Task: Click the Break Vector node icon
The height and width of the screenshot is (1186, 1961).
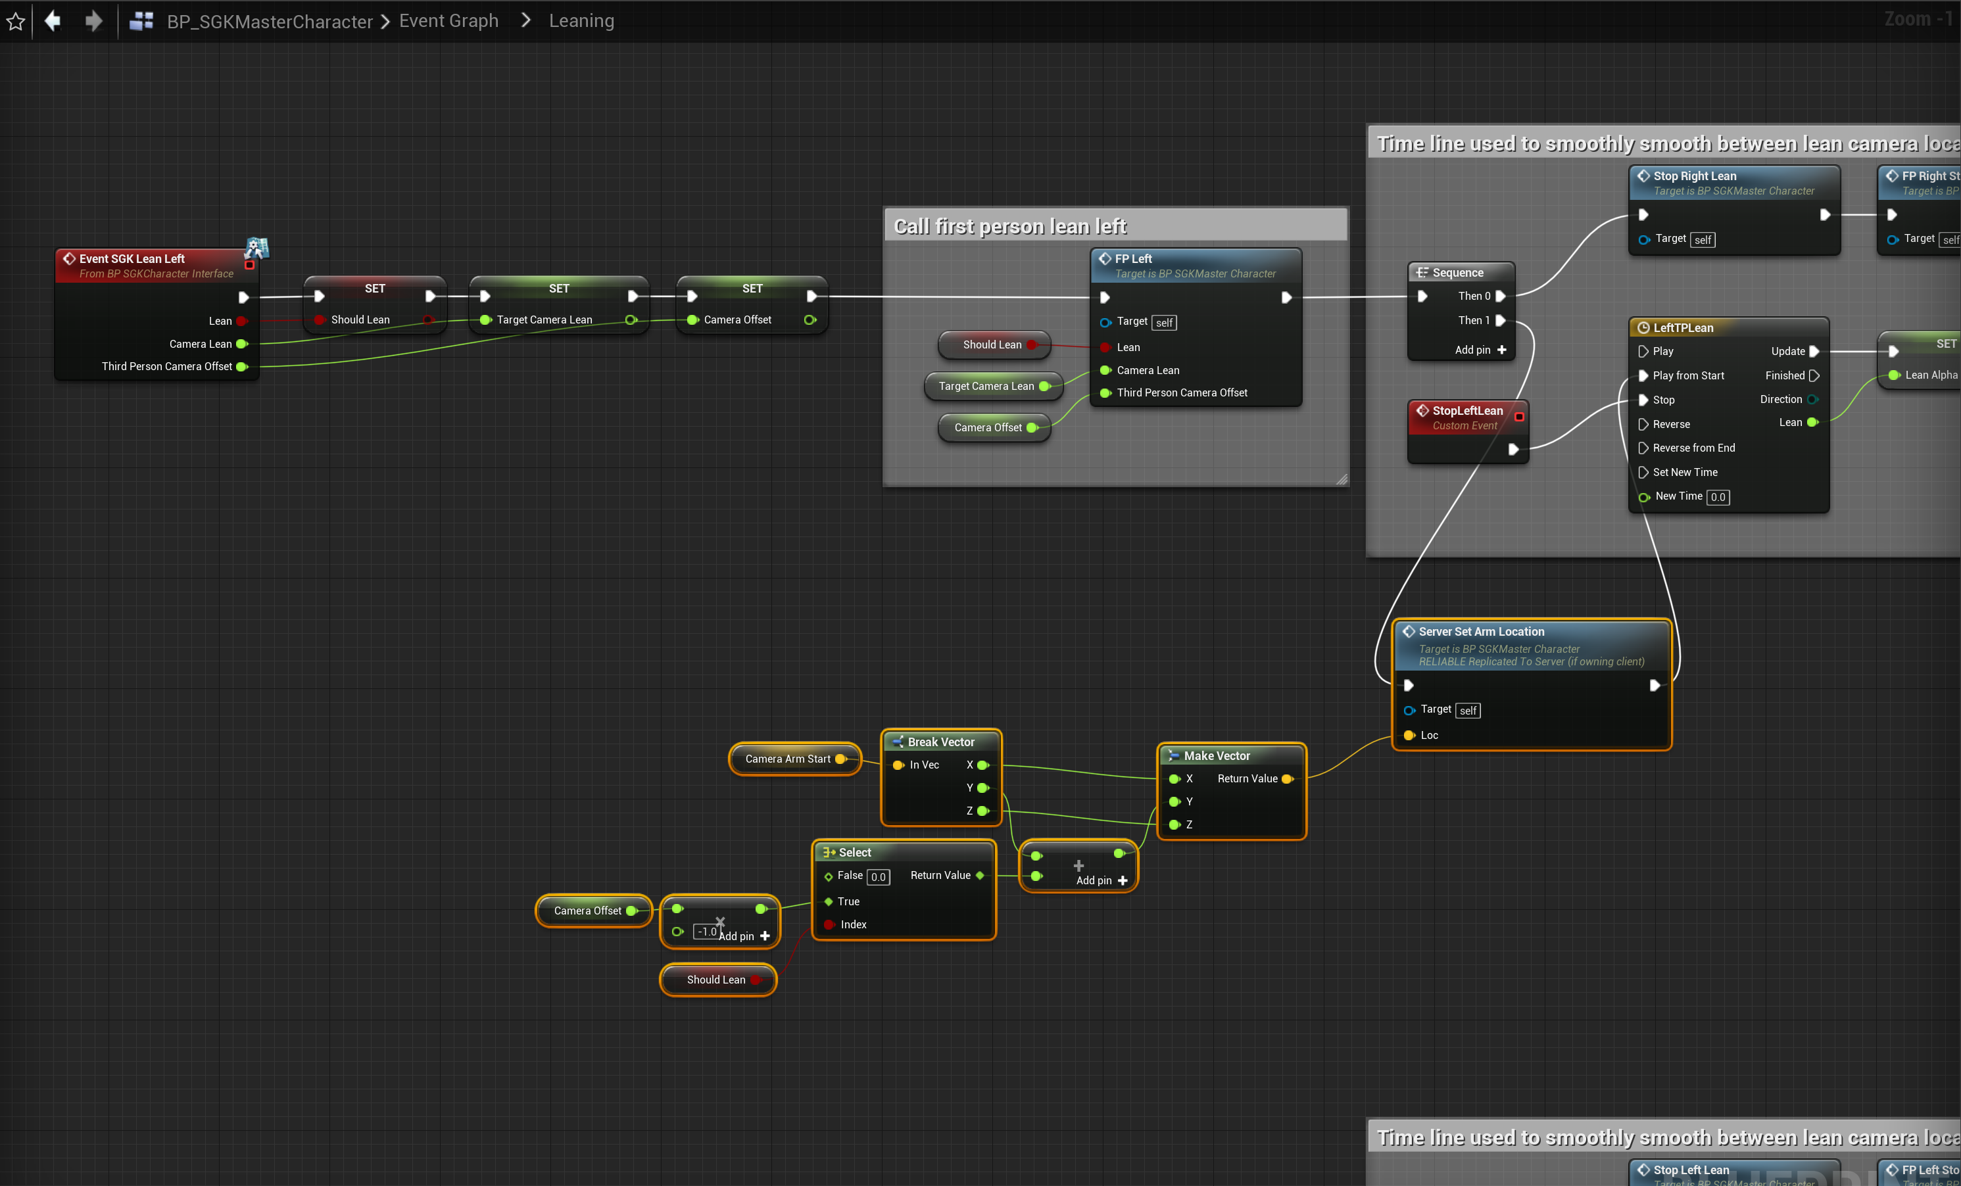Action: [897, 742]
